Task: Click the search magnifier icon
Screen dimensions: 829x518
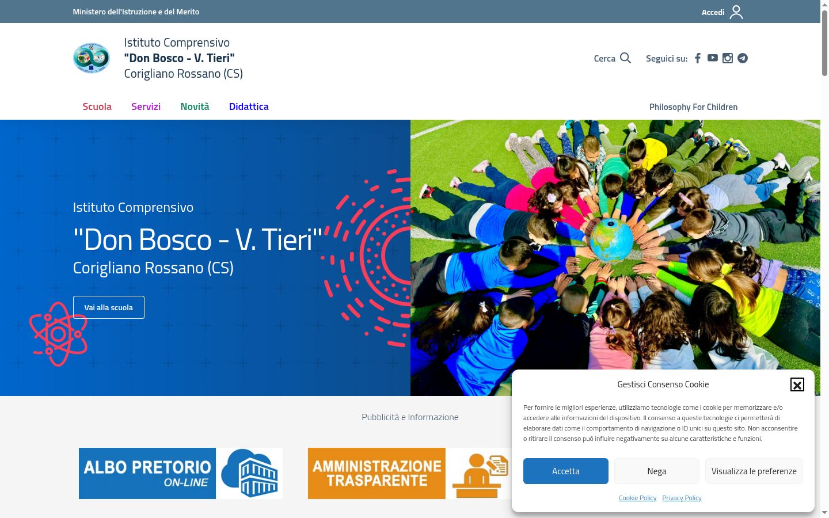Action: (626, 58)
